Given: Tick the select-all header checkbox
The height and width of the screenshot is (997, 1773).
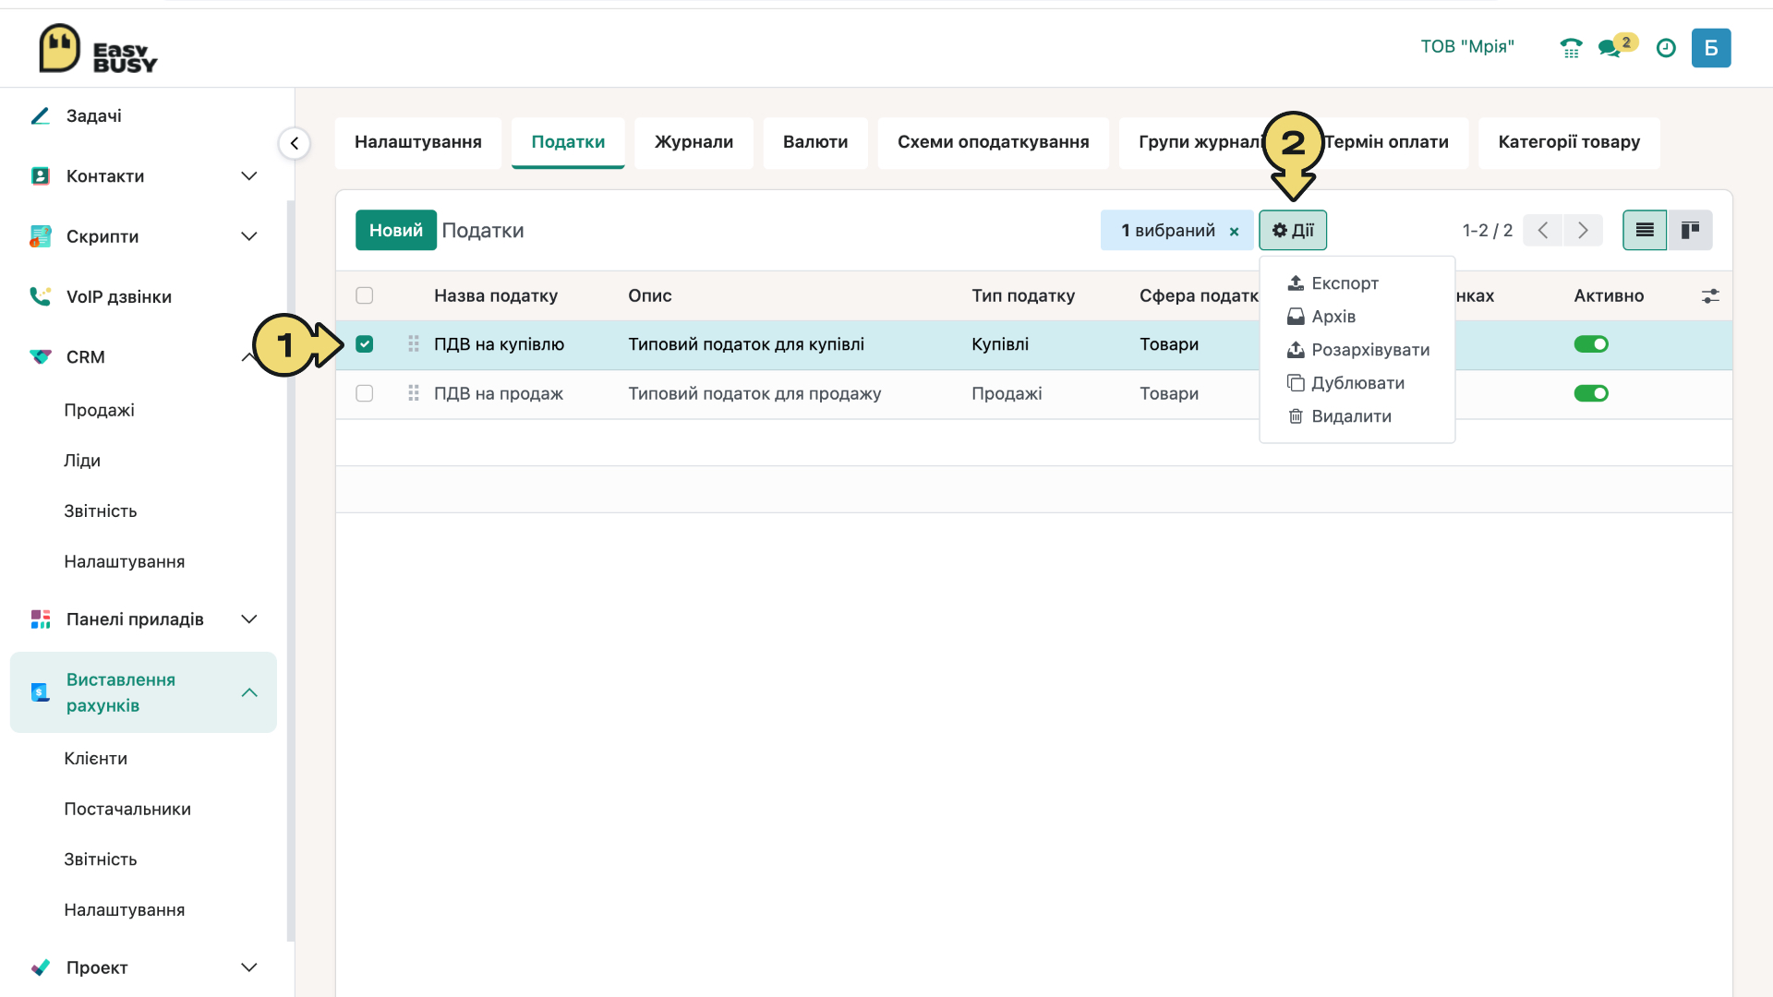Looking at the screenshot, I should point(365,295).
